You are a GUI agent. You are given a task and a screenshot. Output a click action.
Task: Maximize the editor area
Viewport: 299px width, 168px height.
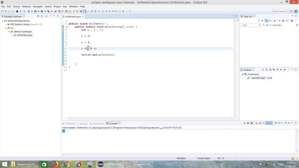[236, 16]
